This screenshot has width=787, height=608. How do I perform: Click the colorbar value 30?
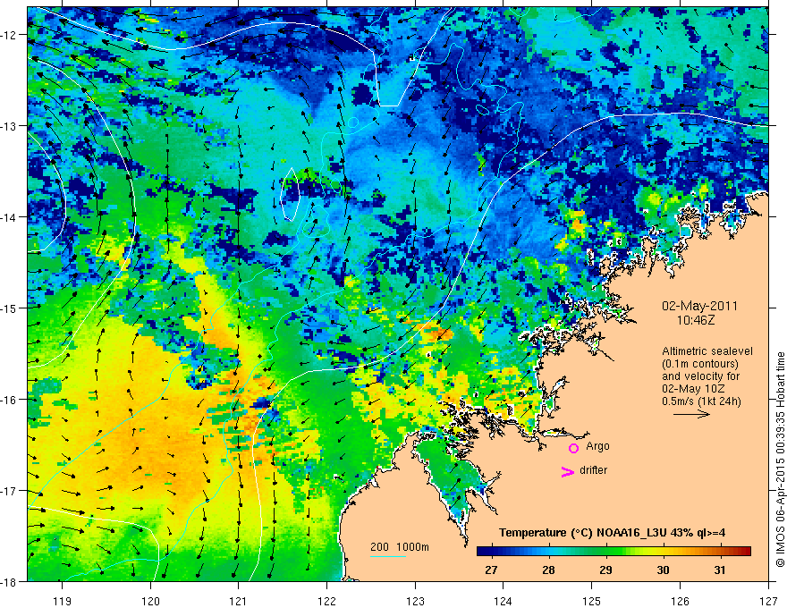coord(663,570)
